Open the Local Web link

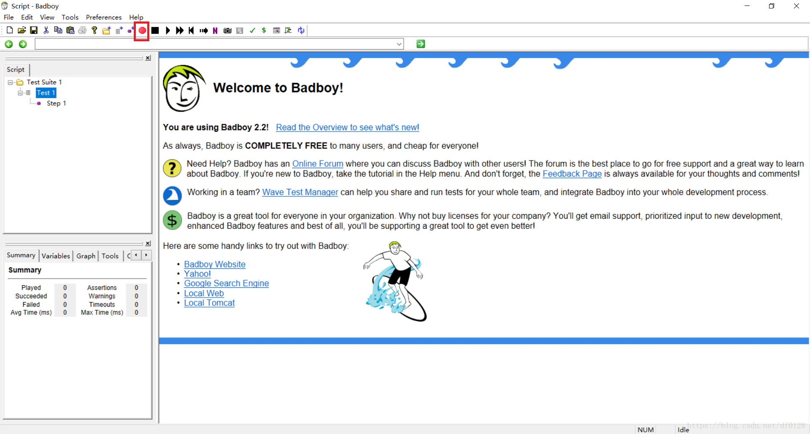tap(204, 293)
